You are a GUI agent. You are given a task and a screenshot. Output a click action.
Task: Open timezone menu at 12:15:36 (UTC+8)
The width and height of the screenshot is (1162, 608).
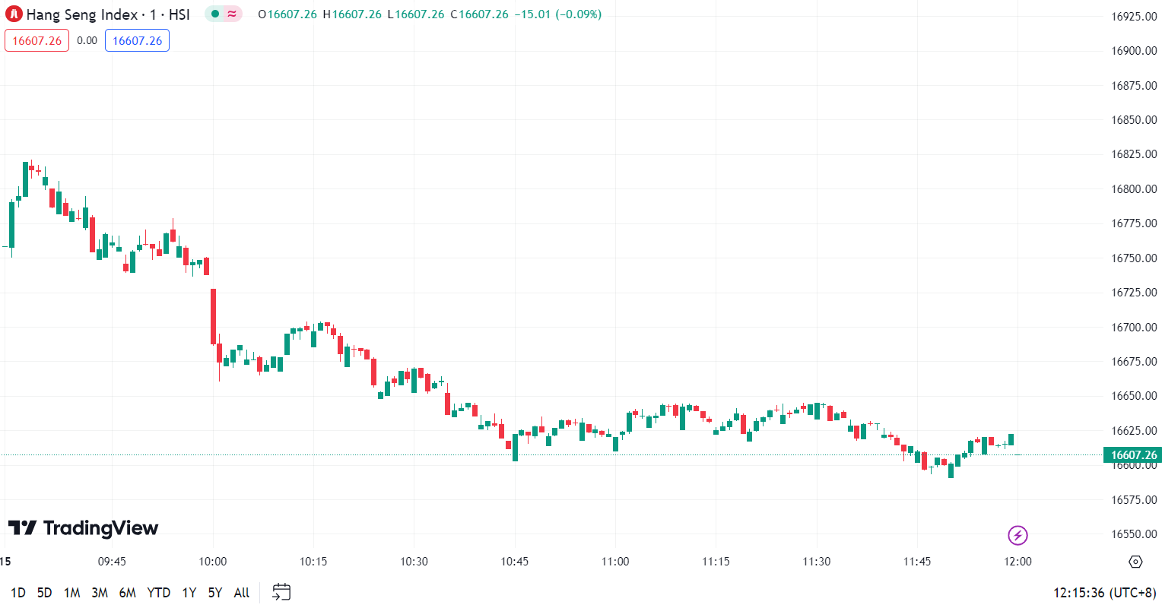1103,593
